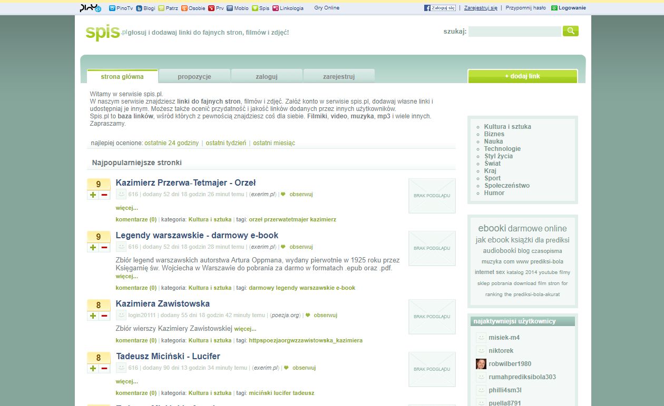Open Patrz in the top bar
The height and width of the screenshot is (406, 664).
(x=168, y=8)
